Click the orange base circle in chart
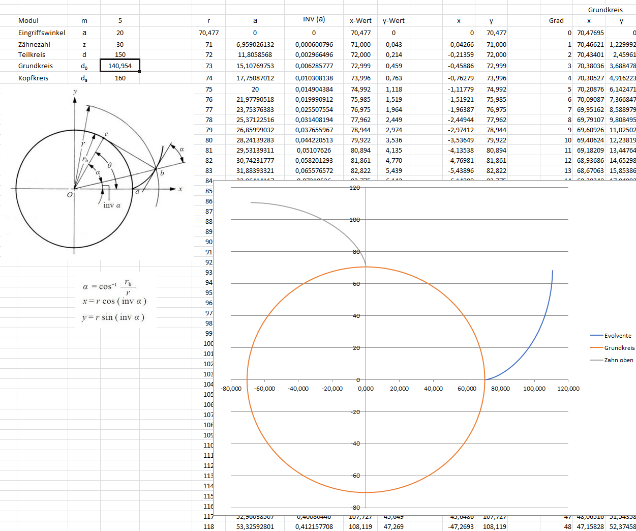The height and width of the screenshot is (531, 636). (248, 379)
